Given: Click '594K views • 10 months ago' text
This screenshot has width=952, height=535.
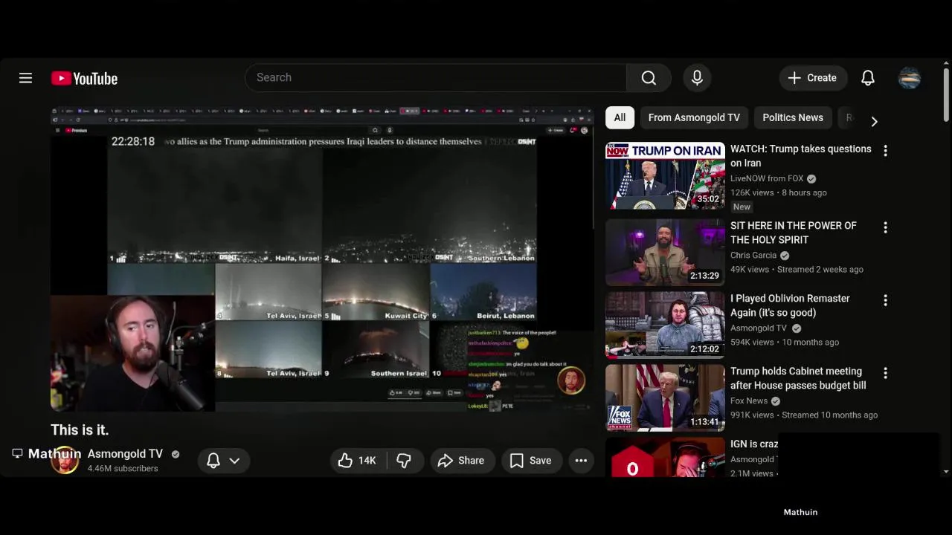Looking at the screenshot, I should pyautogui.click(x=785, y=343).
